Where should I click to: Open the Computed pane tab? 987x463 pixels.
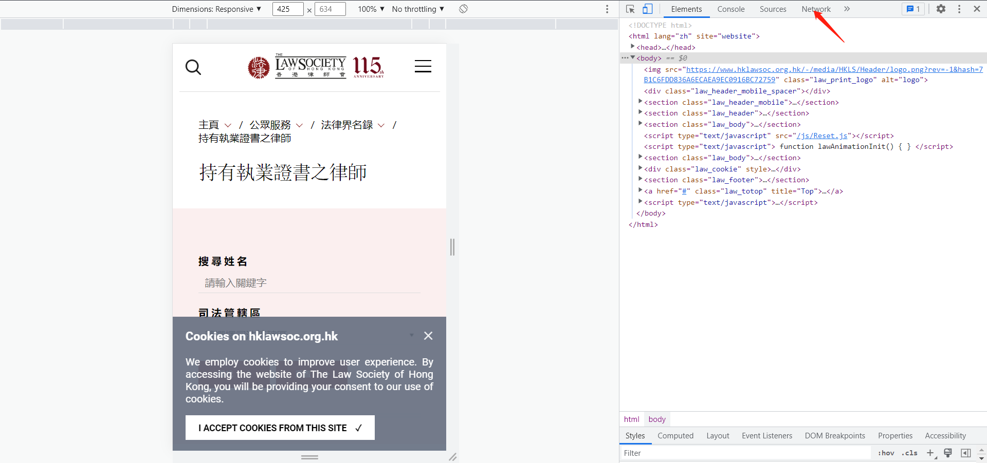pos(675,436)
